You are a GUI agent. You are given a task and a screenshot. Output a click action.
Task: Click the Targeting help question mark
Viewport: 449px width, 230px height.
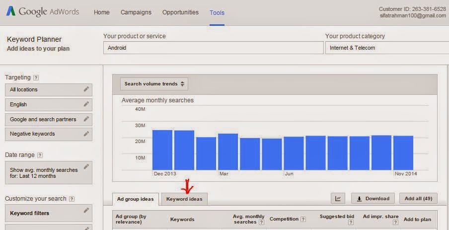[x=36, y=77]
